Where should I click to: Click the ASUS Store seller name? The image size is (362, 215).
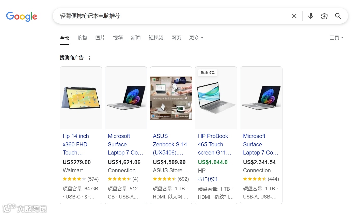pyautogui.click(x=170, y=171)
